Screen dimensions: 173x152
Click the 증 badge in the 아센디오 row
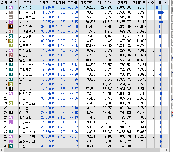(x=11, y=8)
